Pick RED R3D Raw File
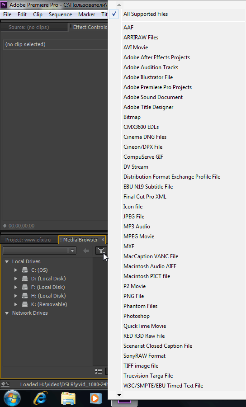 144,336
